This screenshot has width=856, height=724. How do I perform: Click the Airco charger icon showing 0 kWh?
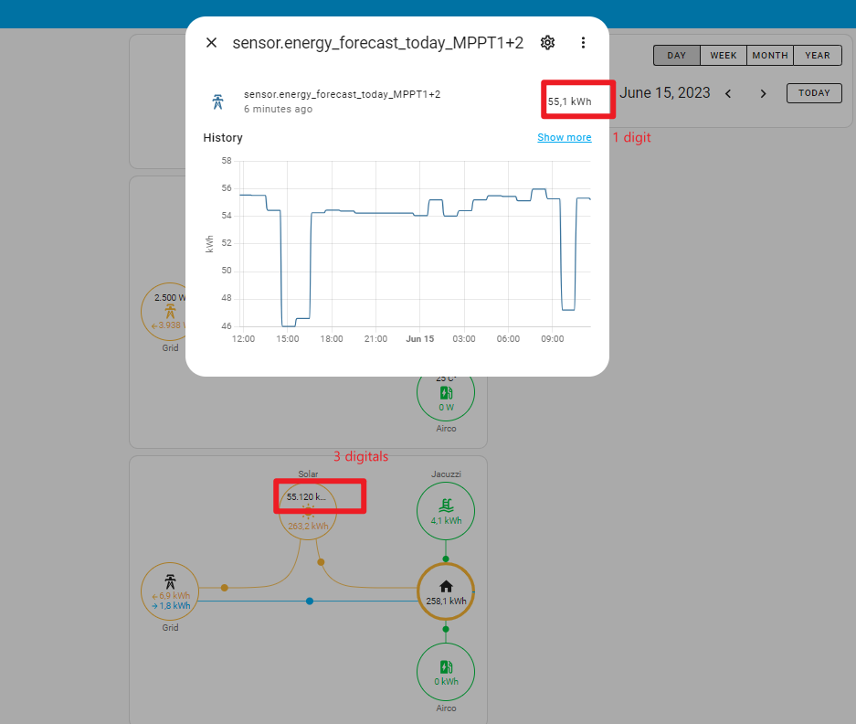pyautogui.click(x=445, y=671)
